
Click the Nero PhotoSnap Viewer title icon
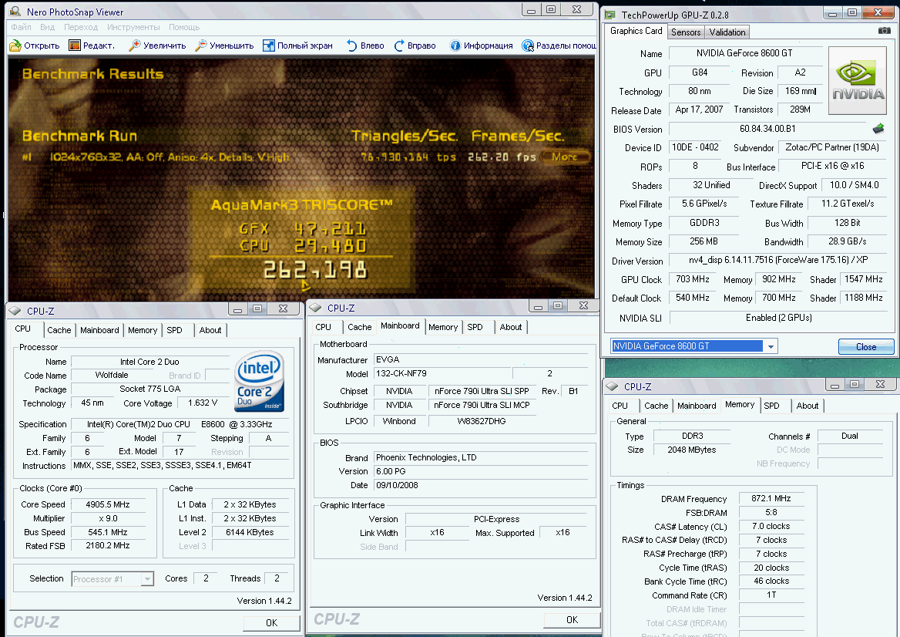[15, 12]
